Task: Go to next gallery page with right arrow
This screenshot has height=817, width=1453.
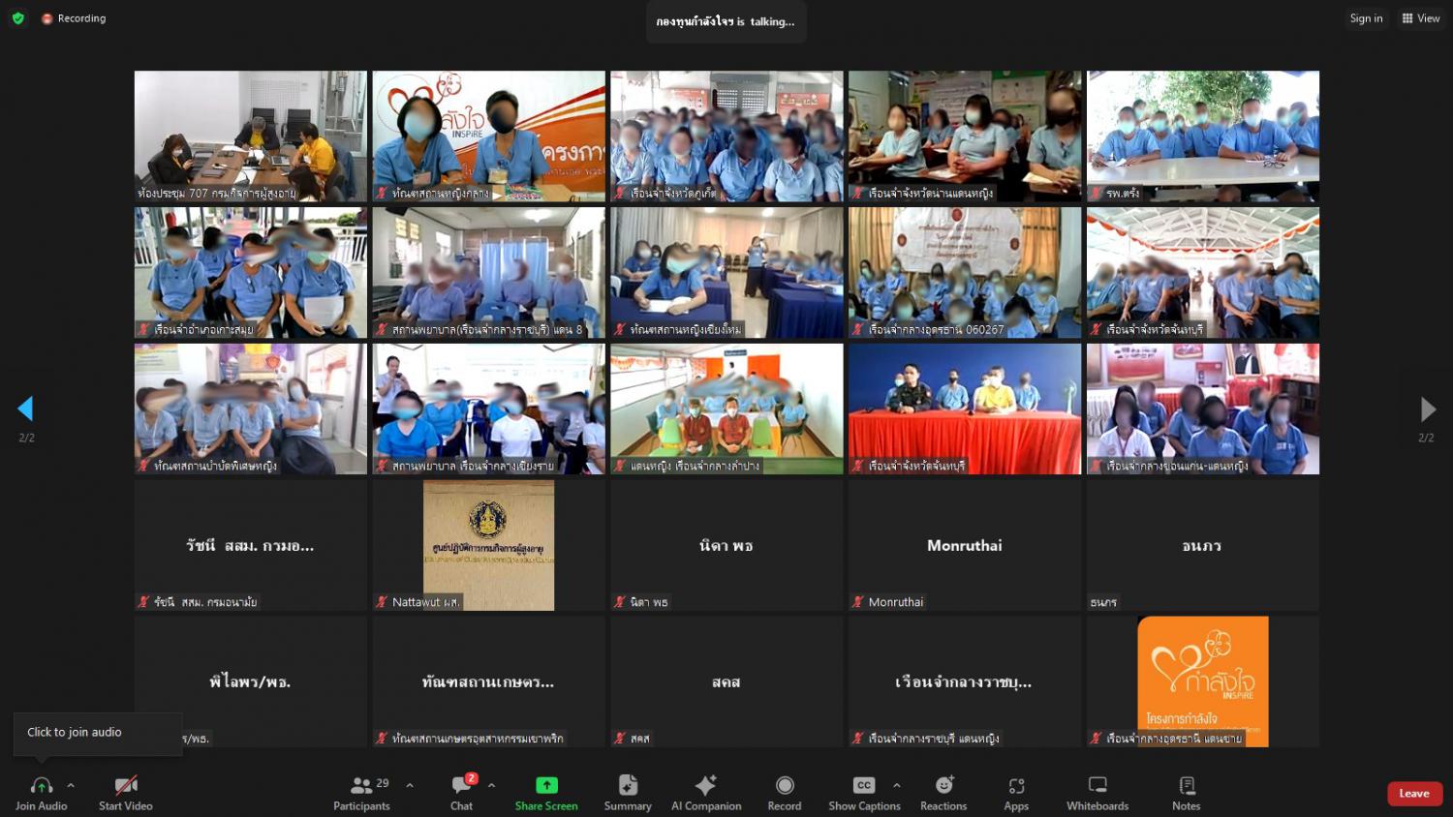Action: tap(1427, 409)
